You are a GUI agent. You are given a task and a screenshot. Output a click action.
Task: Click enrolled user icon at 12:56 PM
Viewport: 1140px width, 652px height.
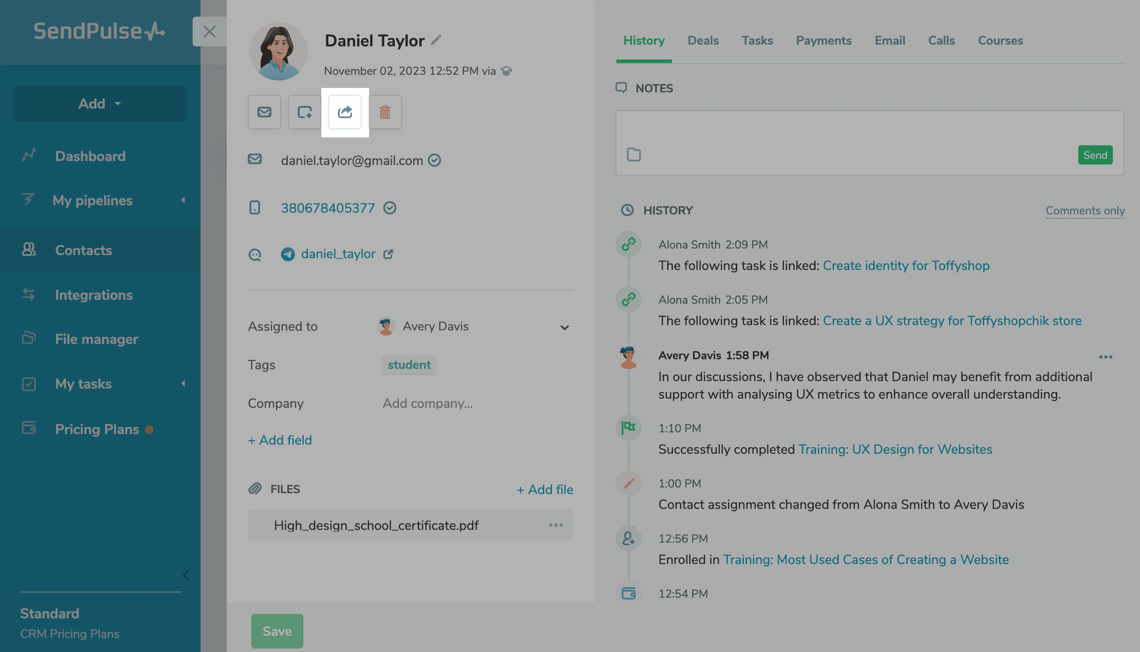(x=629, y=538)
